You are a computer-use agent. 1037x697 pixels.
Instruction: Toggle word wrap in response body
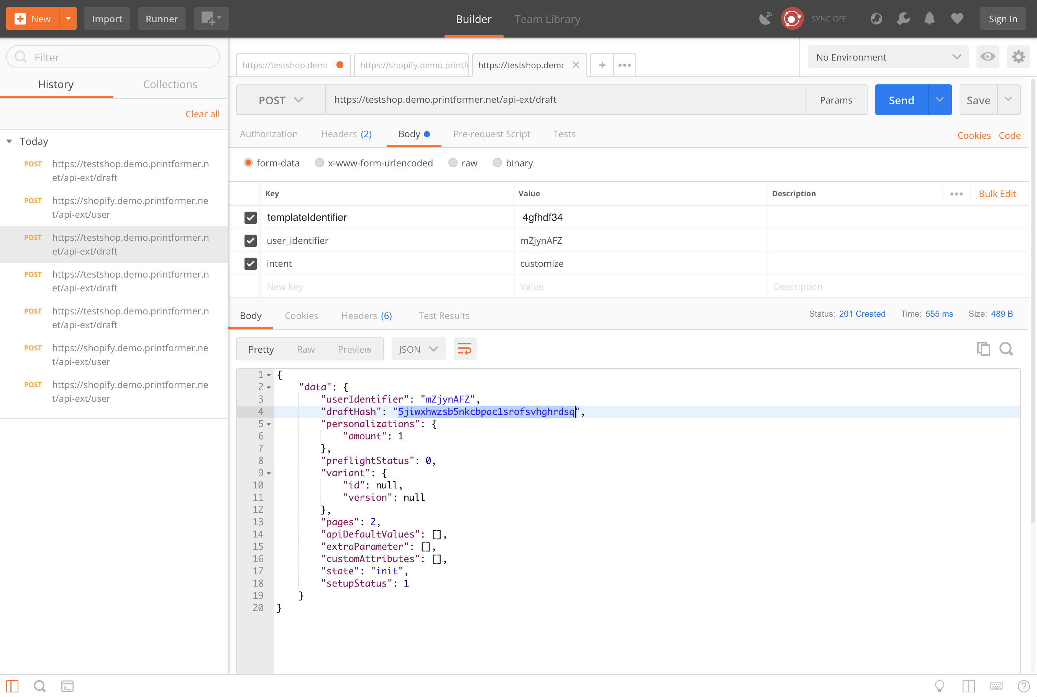click(465, 349)
